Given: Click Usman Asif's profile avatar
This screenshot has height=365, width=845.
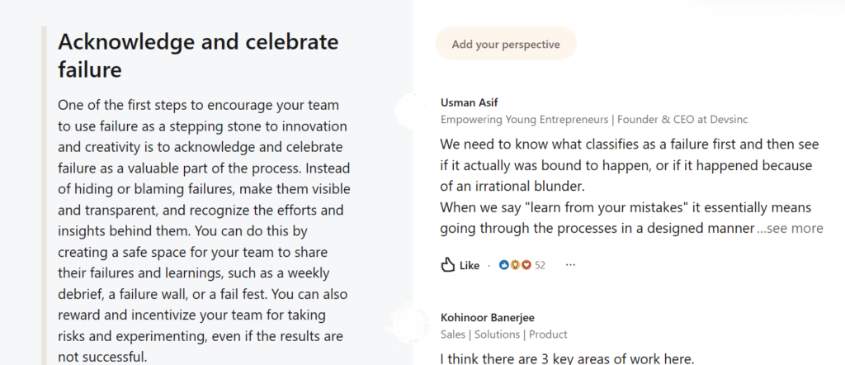Looking at the screenshot, I should (x=412, y=111).
